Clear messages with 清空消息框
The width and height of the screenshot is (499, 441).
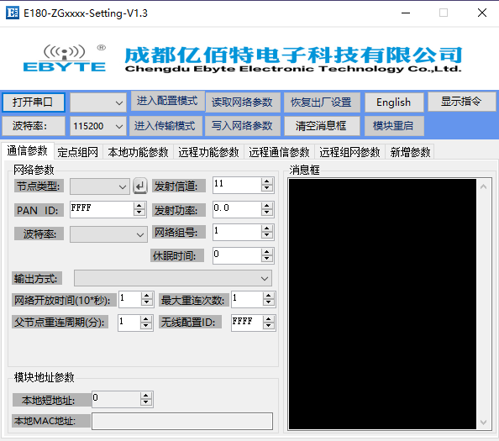pos(322,126)
